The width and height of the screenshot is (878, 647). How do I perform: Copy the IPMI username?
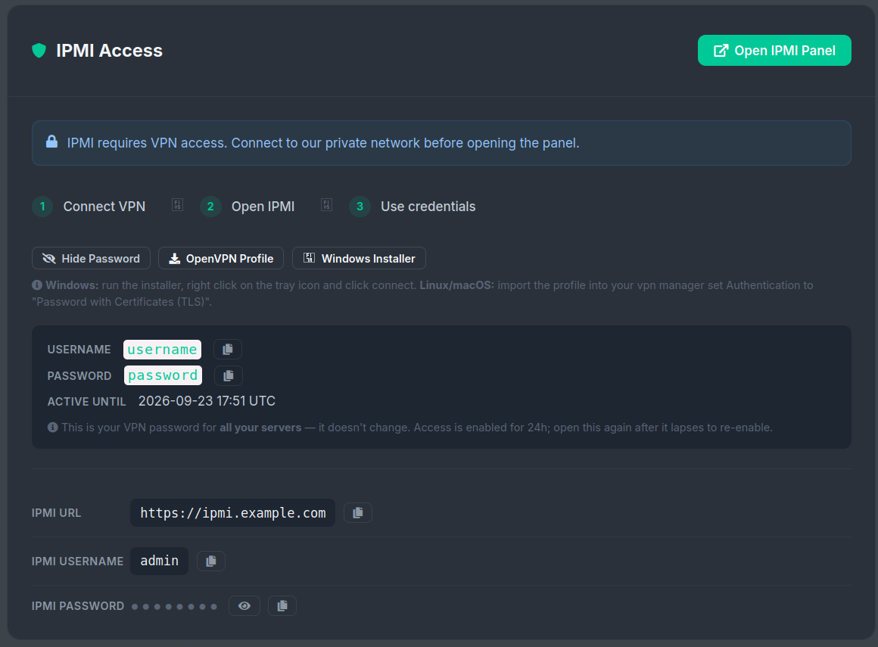(x=211, y=561)
